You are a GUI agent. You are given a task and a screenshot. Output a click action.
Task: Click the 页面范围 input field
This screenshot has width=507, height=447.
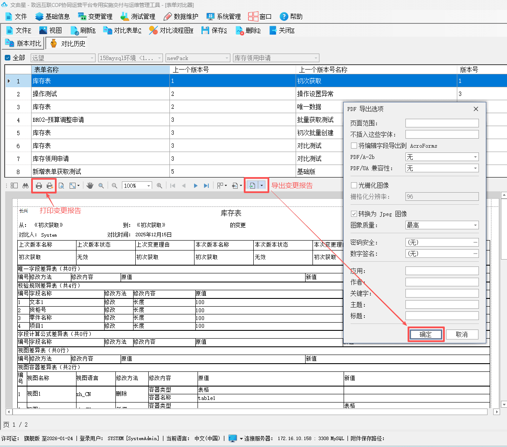(x=442, y=123)
